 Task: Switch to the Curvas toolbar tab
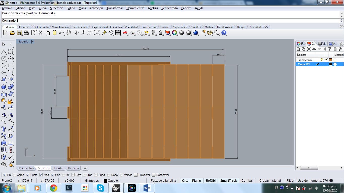[165, 27]
